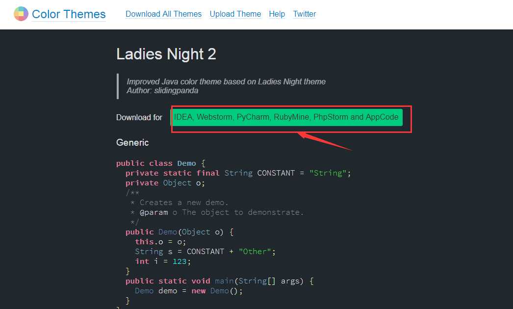Open the Download All Themes link

[164, 14]
